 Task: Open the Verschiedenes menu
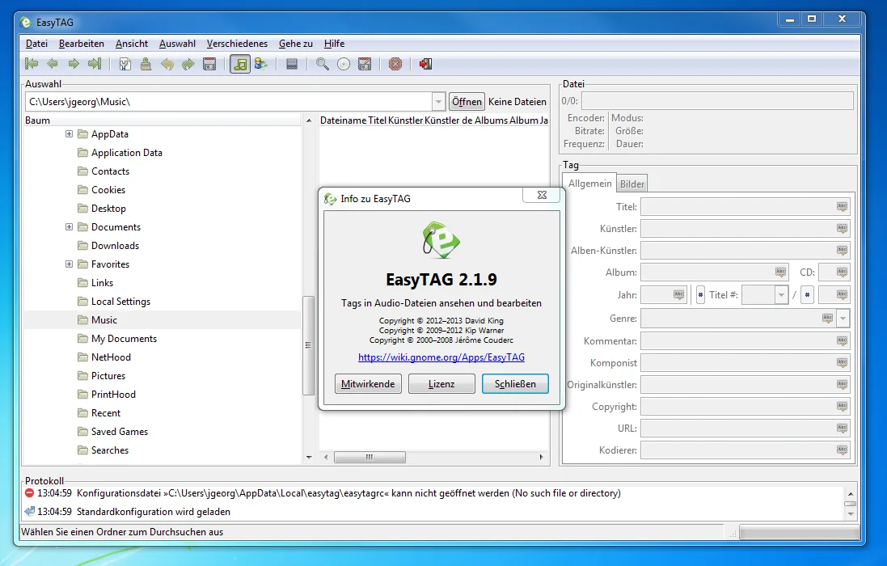point(237,44)
